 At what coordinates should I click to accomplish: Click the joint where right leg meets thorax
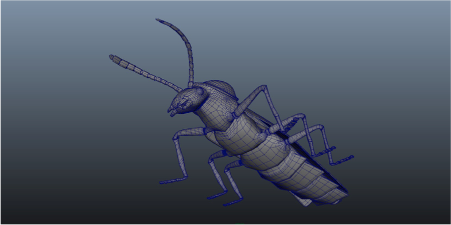point(235,115)
